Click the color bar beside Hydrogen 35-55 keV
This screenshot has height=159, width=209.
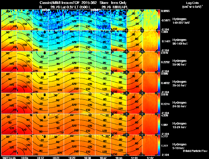(159, 83)
